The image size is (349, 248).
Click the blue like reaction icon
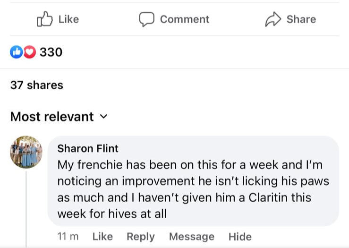pos(16,52)
